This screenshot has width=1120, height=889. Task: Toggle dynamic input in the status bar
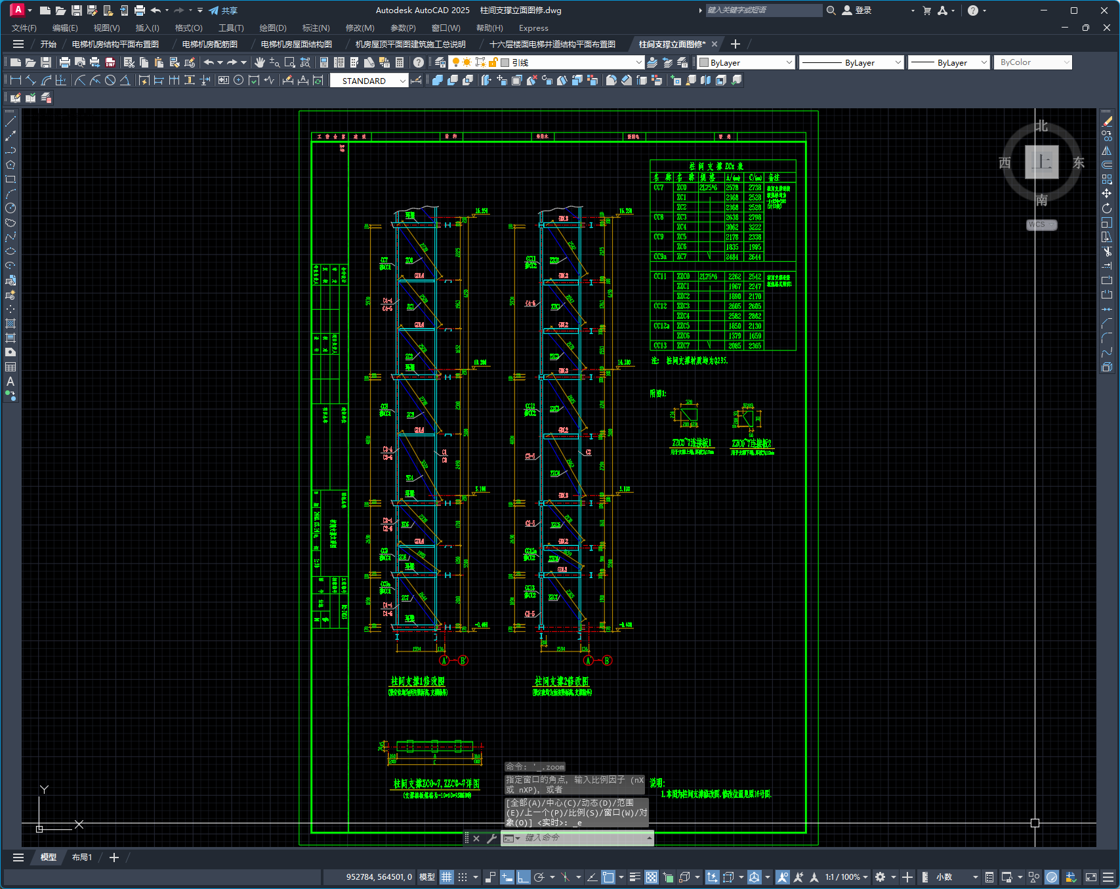tap(507, 877)
